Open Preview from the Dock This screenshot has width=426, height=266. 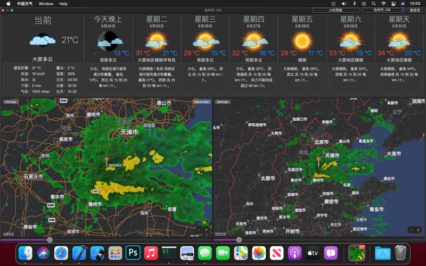point(187,253)
